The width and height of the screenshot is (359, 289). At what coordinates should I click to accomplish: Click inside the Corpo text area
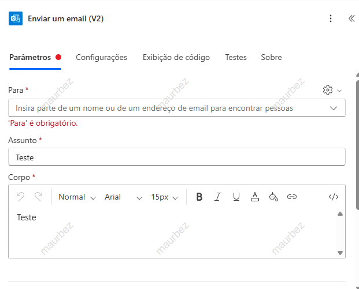173,233
